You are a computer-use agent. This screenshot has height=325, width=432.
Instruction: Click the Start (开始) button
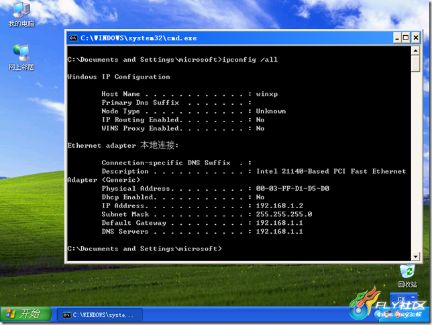pos(25,314)
